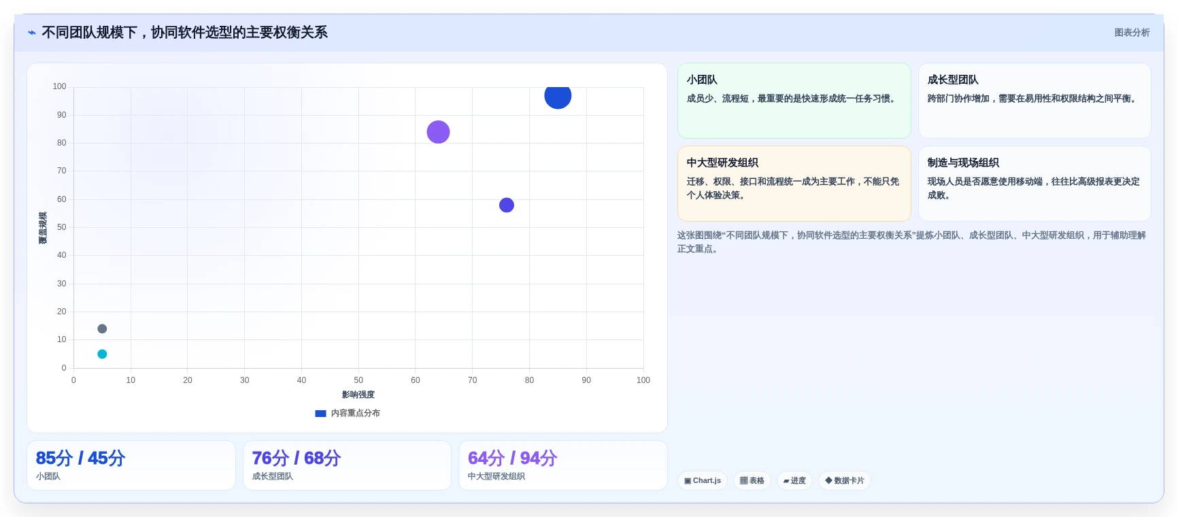Toggle the 内容重点分布 legend color box
Image resolution: width=1178 pixels, height=517 pixels.
tap(320, 414)
